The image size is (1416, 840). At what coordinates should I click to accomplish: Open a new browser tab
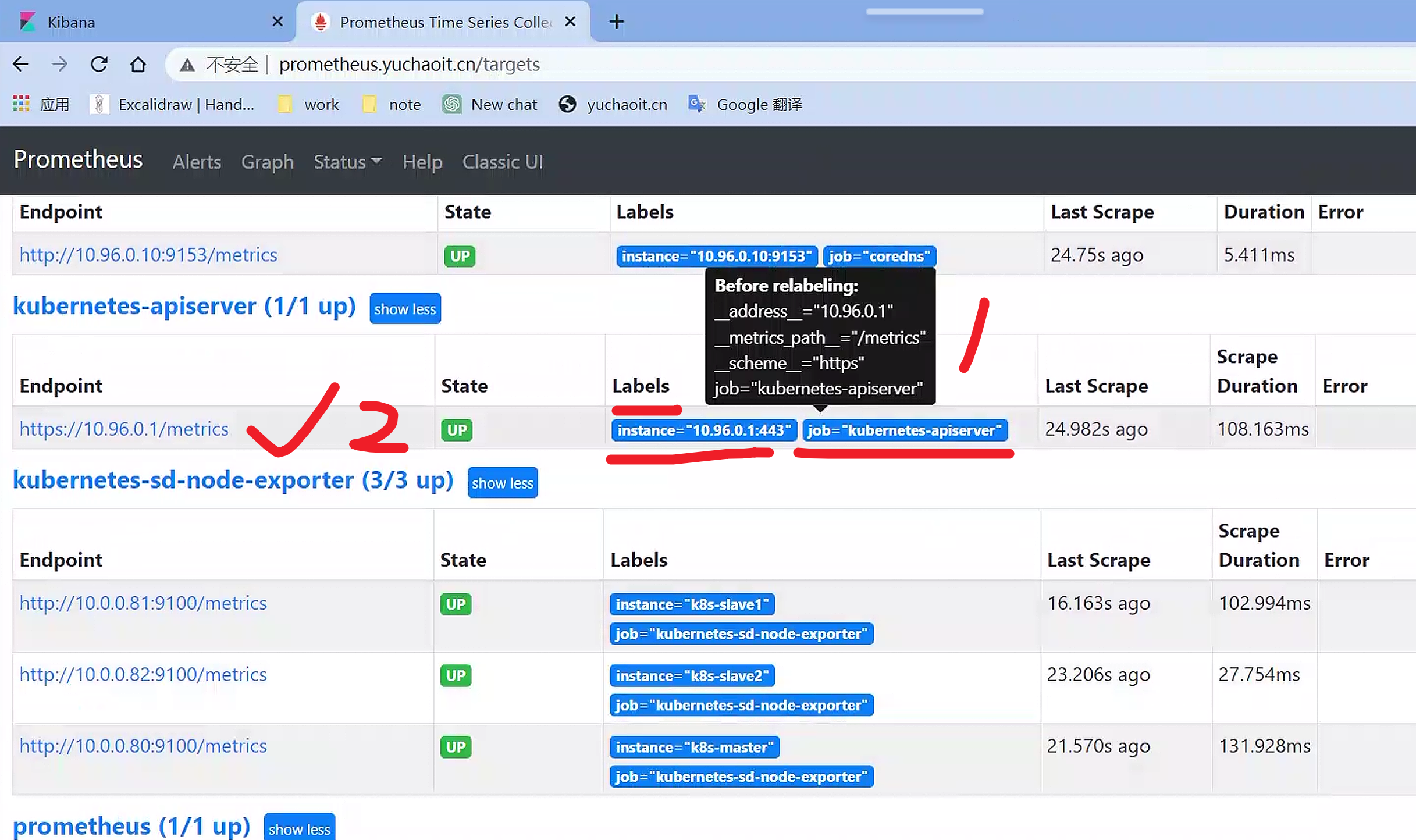point(616,22)
